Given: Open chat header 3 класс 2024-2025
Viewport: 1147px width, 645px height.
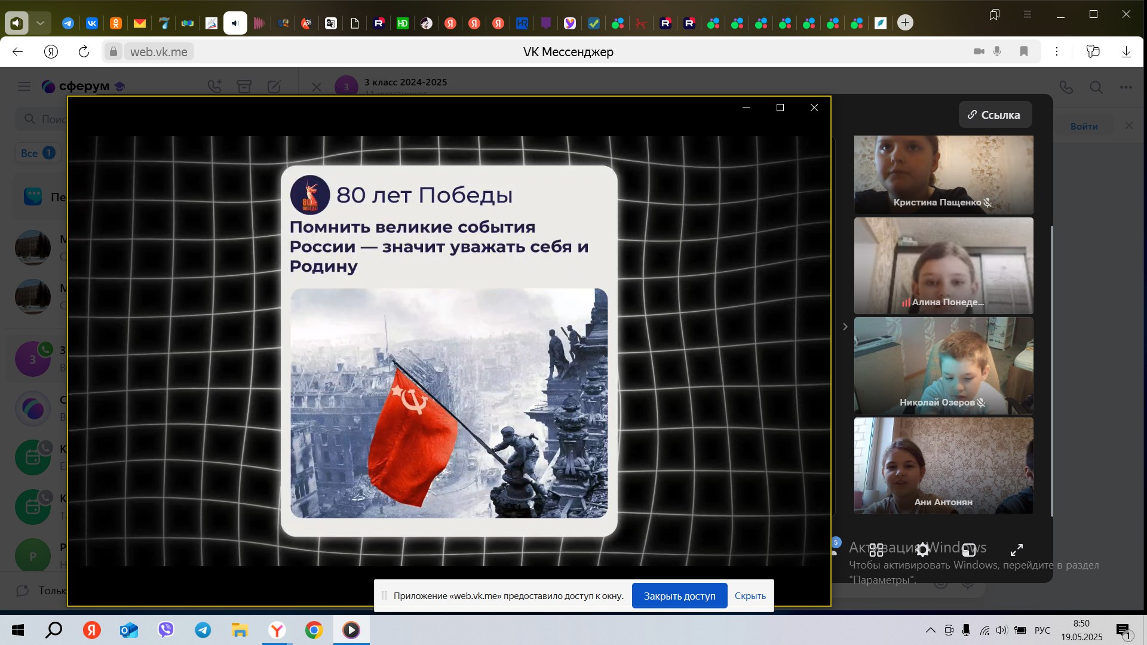Looking at the screenshot, I should coord(406,82).
